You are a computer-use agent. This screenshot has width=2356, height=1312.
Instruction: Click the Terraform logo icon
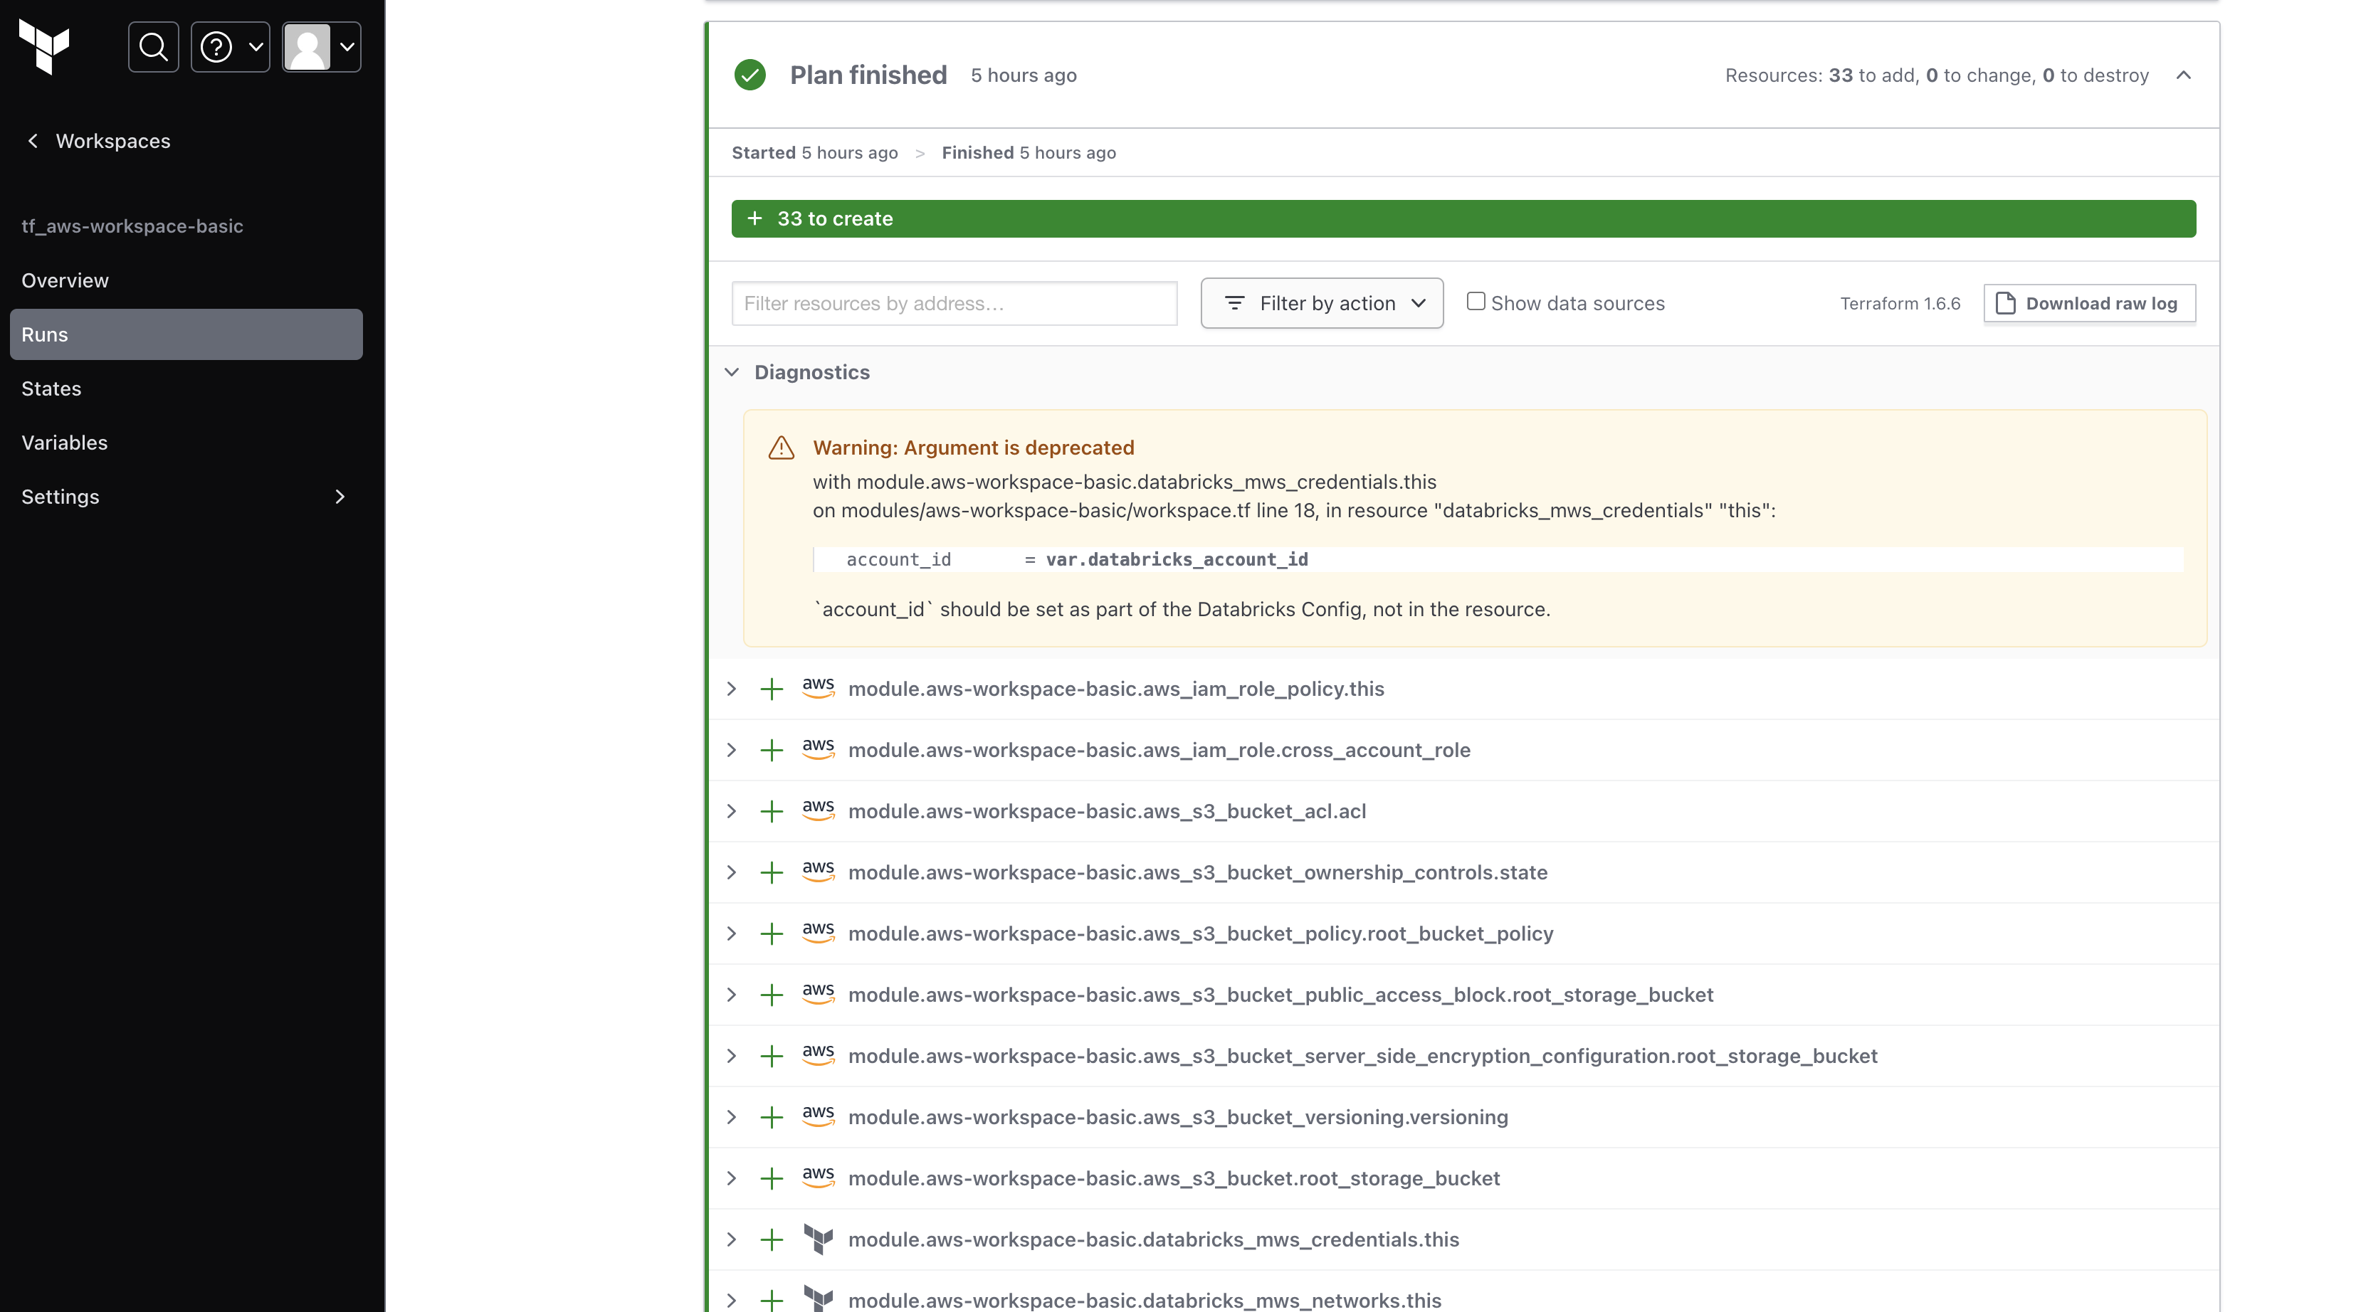44,47
